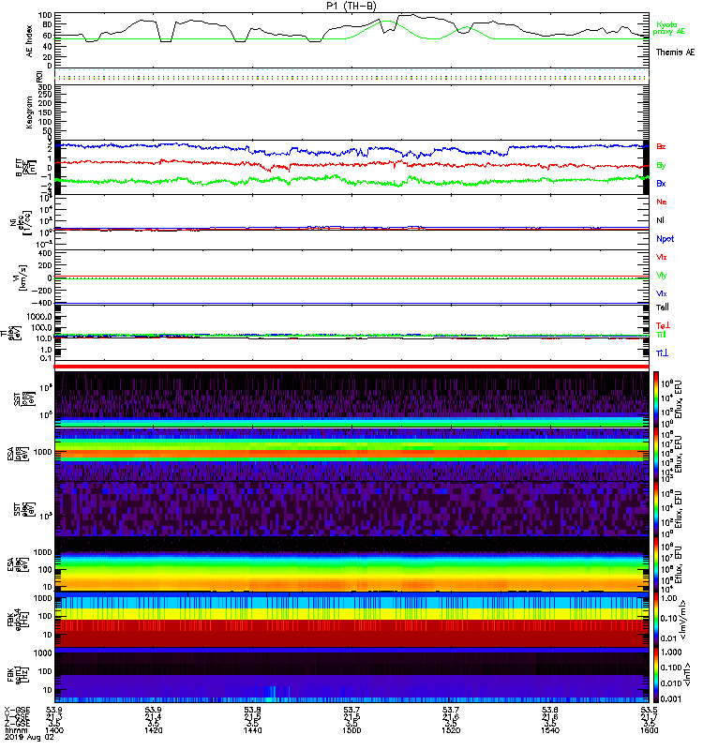Image resolution: width=703 pixels, height=750 pixels.
Task: Click the green 'Viy' velocity legend label
Action: tap(662, 276)
